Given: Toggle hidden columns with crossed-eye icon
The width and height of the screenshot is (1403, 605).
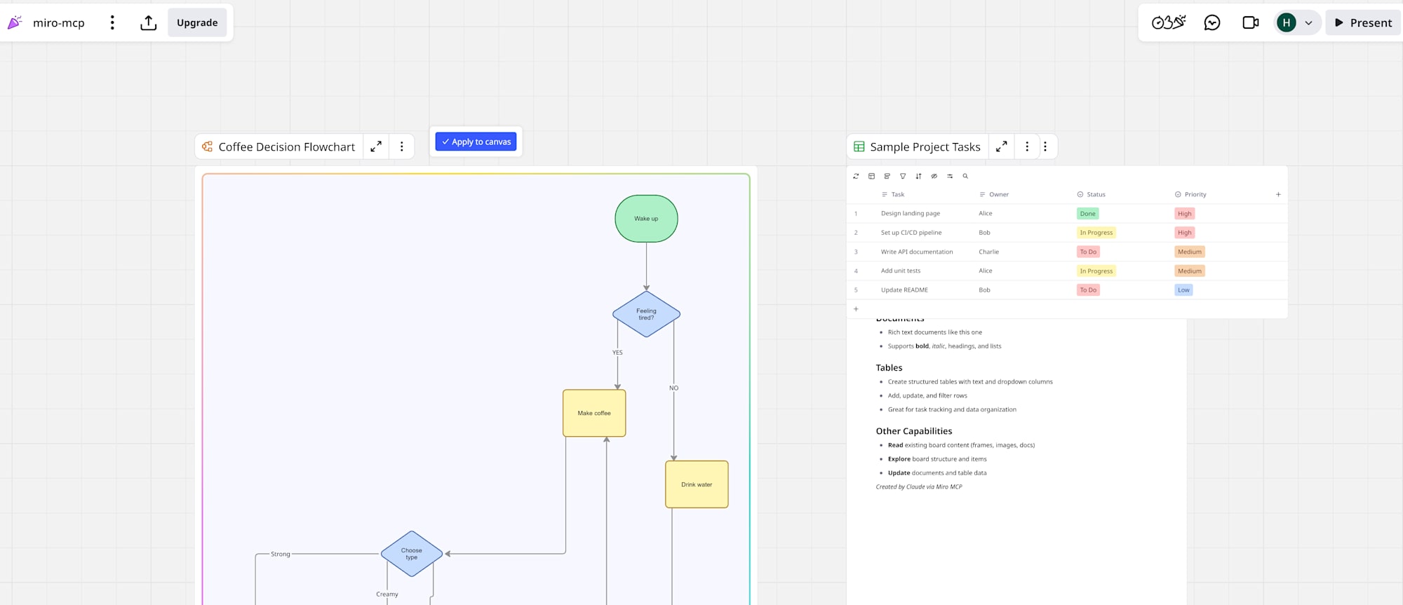Looking at the screenshot, I should [x=934, y=176].
